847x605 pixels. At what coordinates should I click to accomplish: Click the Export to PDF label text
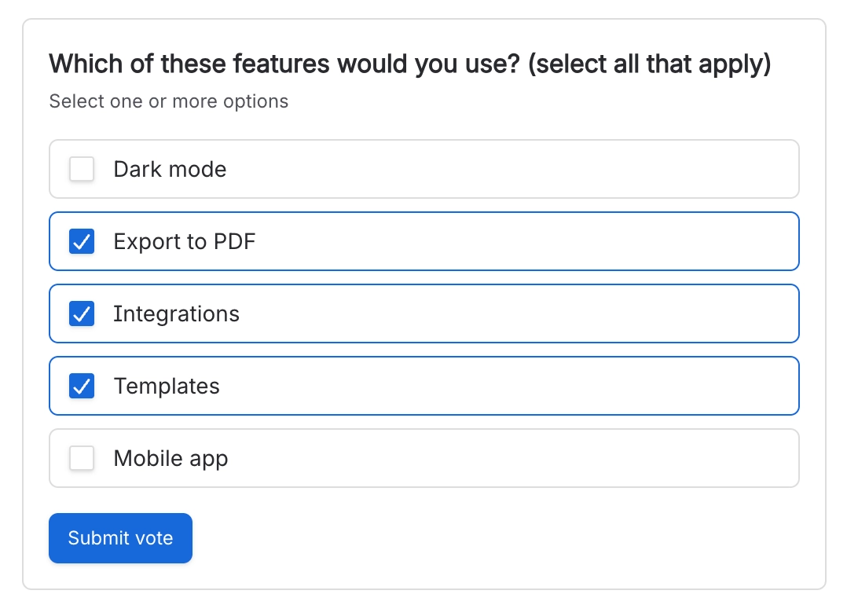(x=184, y=241)
